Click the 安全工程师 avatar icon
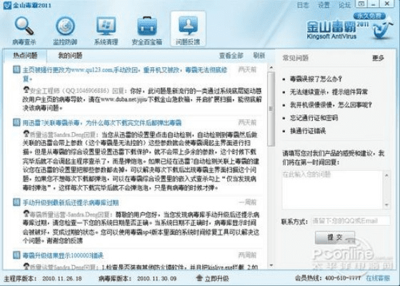 26,90
